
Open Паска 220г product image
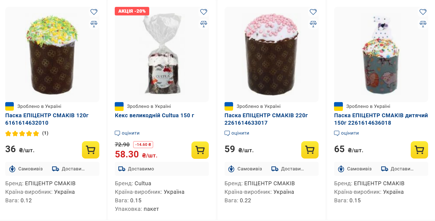(271, 55)
